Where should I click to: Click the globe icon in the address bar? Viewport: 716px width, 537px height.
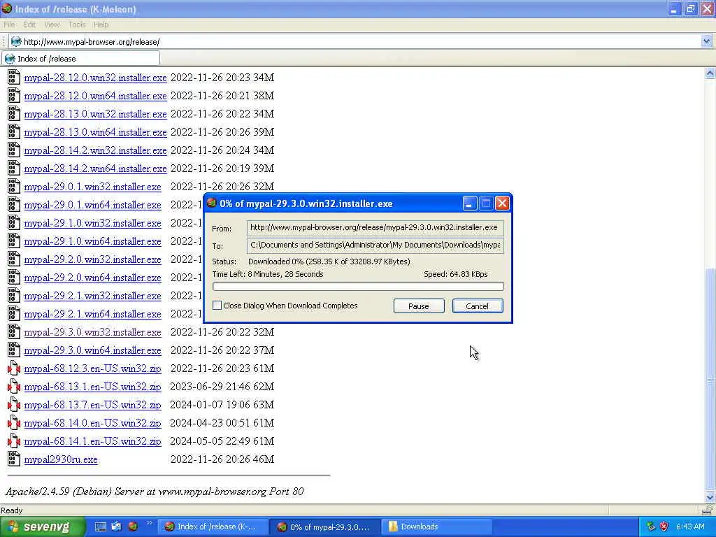click(x=16, y=41)
